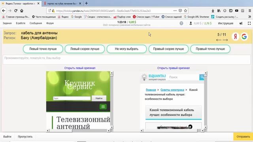
Task: Click the help question mark icon
Action: point(181,23)
